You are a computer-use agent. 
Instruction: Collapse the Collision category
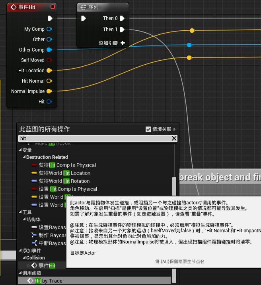pos(24,257)
